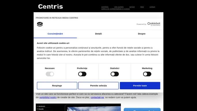Click the 'Acest site utilizează cookie-uri' heading

[53, 43]
